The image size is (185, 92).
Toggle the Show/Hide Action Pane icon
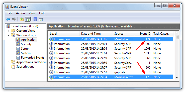pos(41,19)
